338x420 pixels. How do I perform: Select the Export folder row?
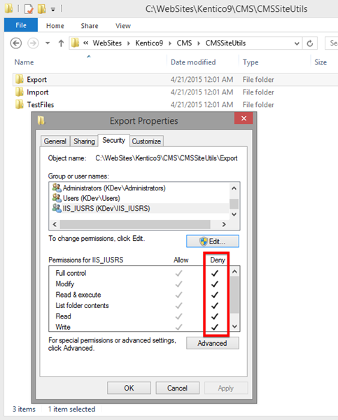pyautogui.click(x=175, y=80)
